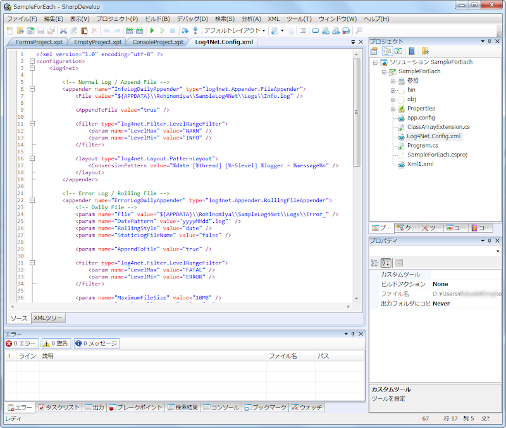The image size is (506, 428).
Task: Click the green Run (start debugging) toolbar icon
Action: (x=152, y=30)
